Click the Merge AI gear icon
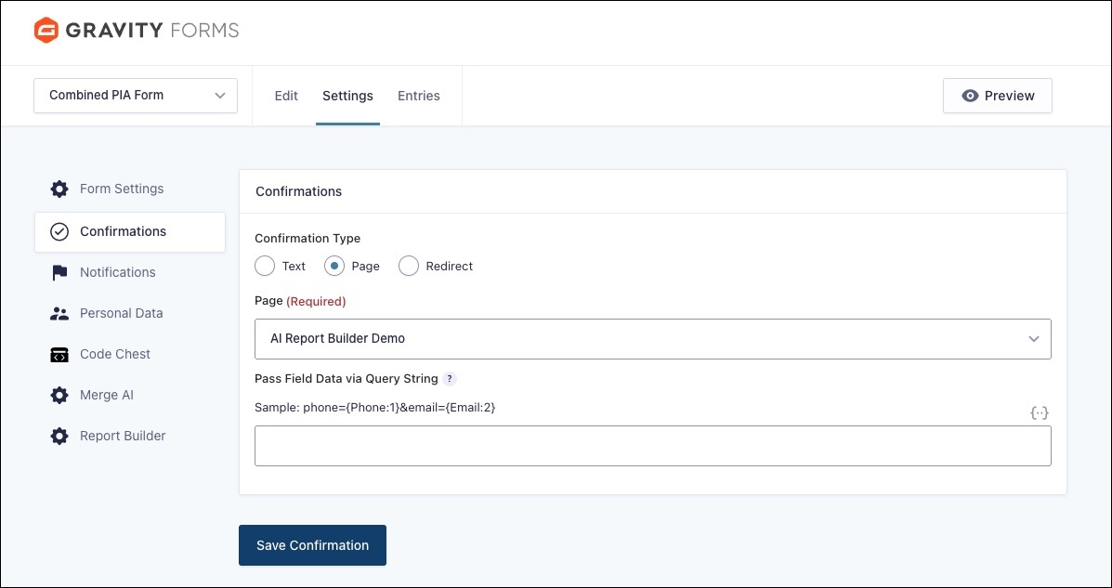 pos(59,396)
